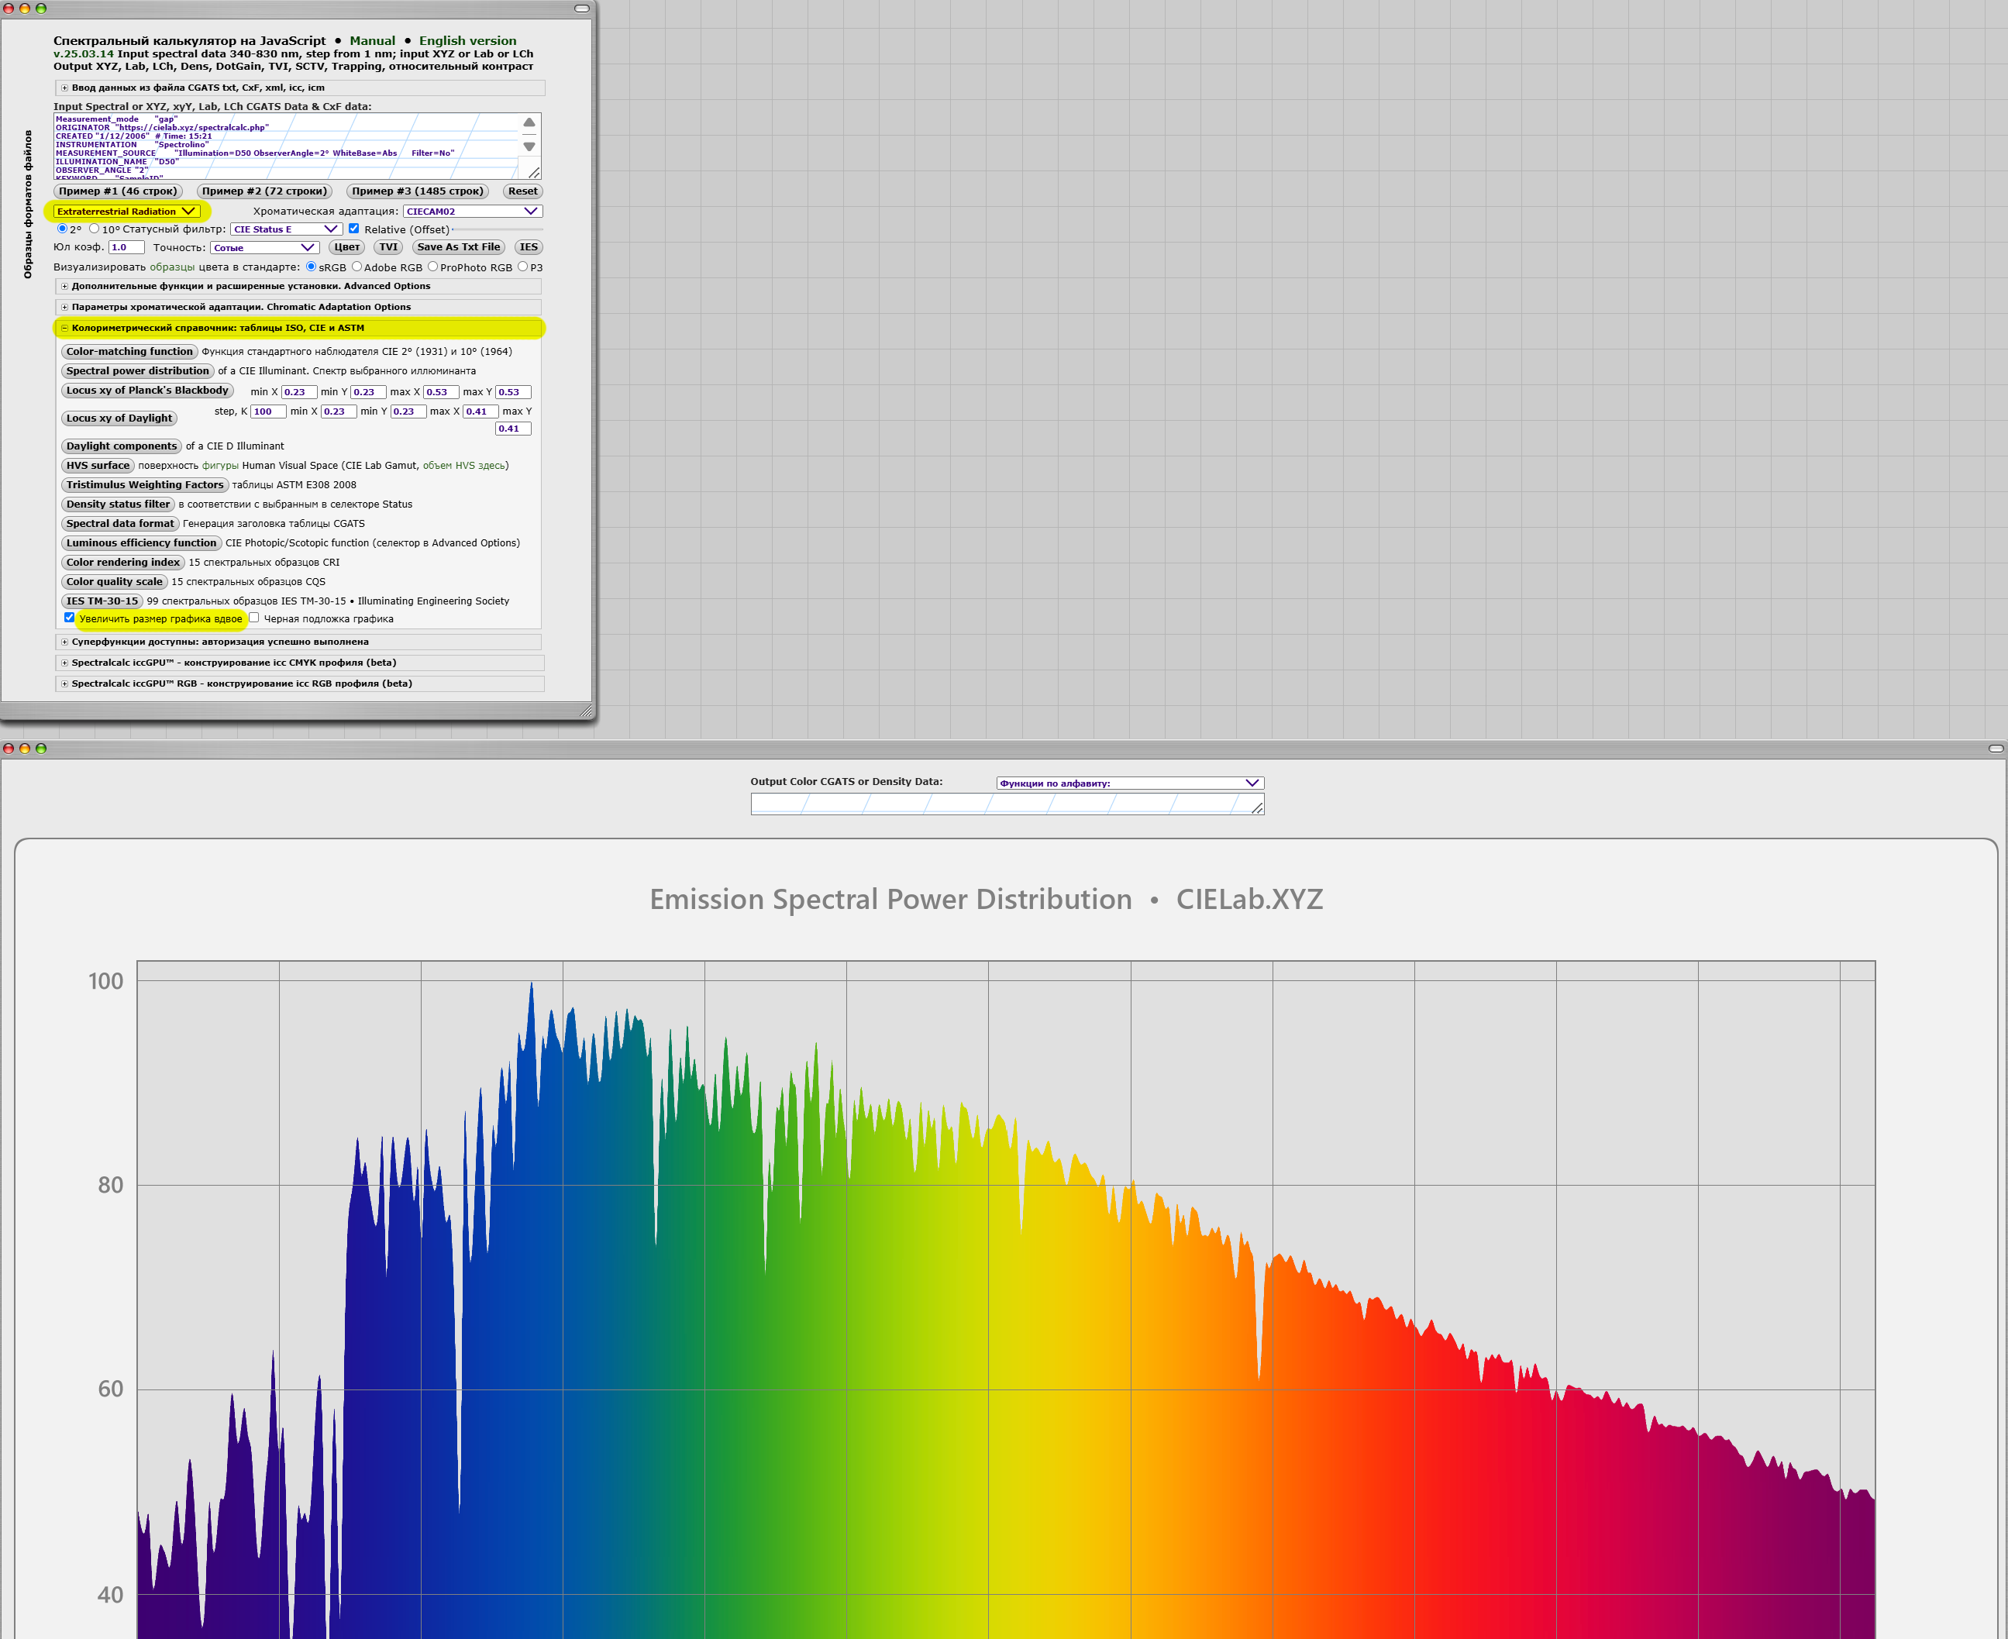The height and width of the screenshot is (1639, 2008).
Task: Click plus icon beside Chromatic Adaptation Options
Action: [64, 307]
